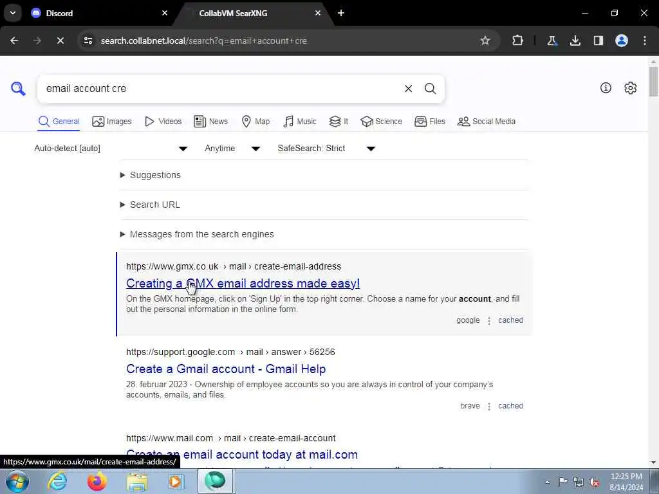This screenshot has height=494, width=659.
Task: Open Windows Media Player in taskbar
Action: click(x=176, y=481)
